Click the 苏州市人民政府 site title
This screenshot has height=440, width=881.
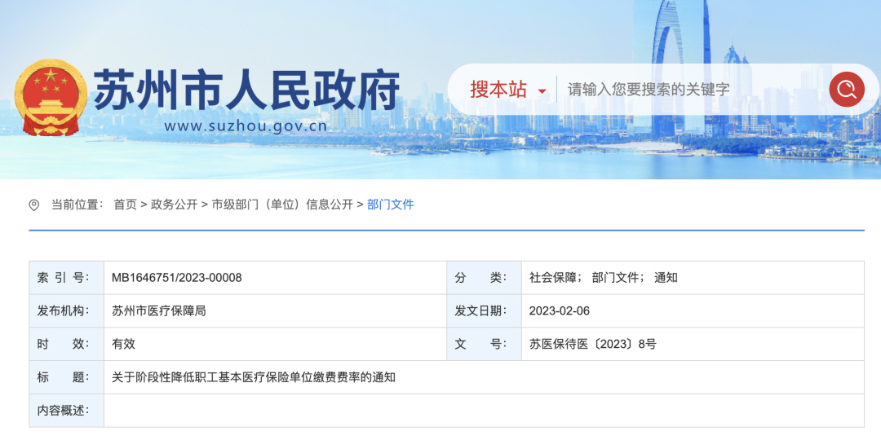[246, 88]
